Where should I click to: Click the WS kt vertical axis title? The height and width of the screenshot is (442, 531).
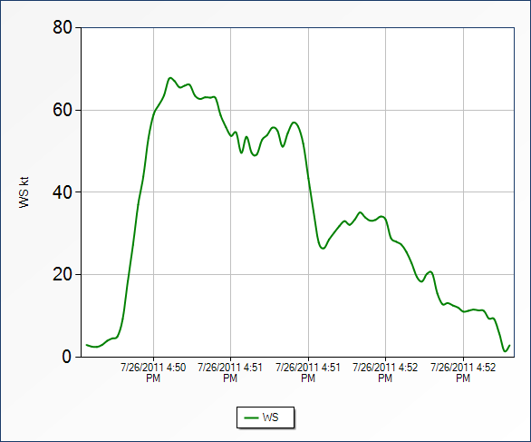24,192
